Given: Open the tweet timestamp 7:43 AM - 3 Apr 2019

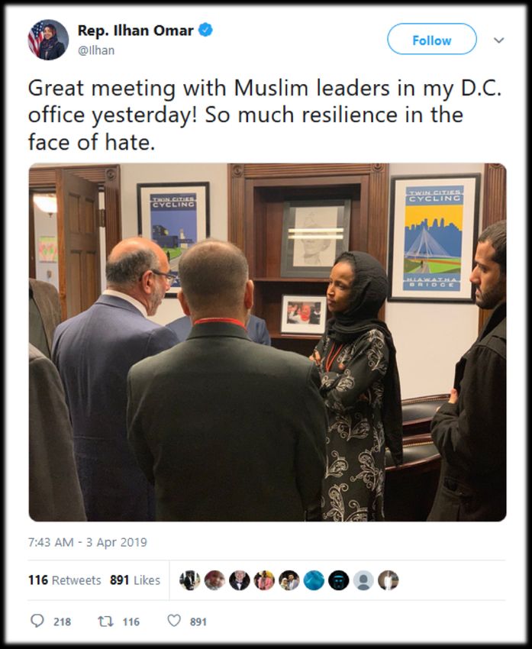Looking at the screenshot, I should click(x=88, y=542).
